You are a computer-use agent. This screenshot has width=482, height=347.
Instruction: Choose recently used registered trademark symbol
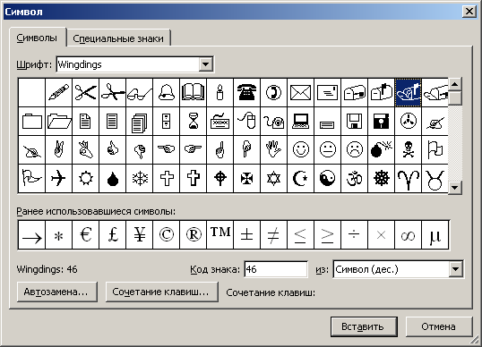pyautogui.click(x=194, y=235)
